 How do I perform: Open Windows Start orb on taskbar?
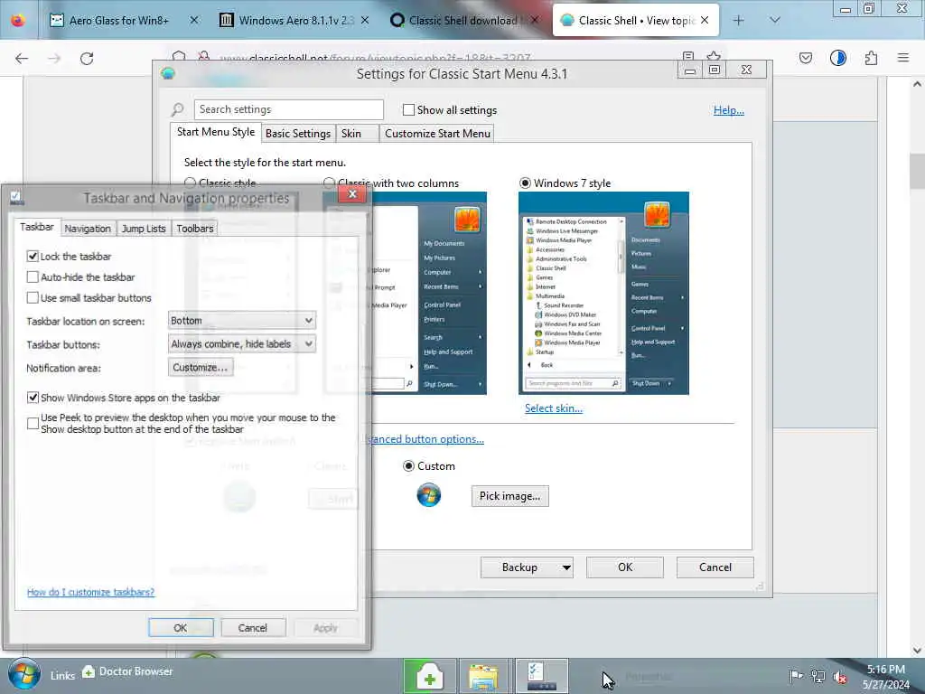click(23, 674)
